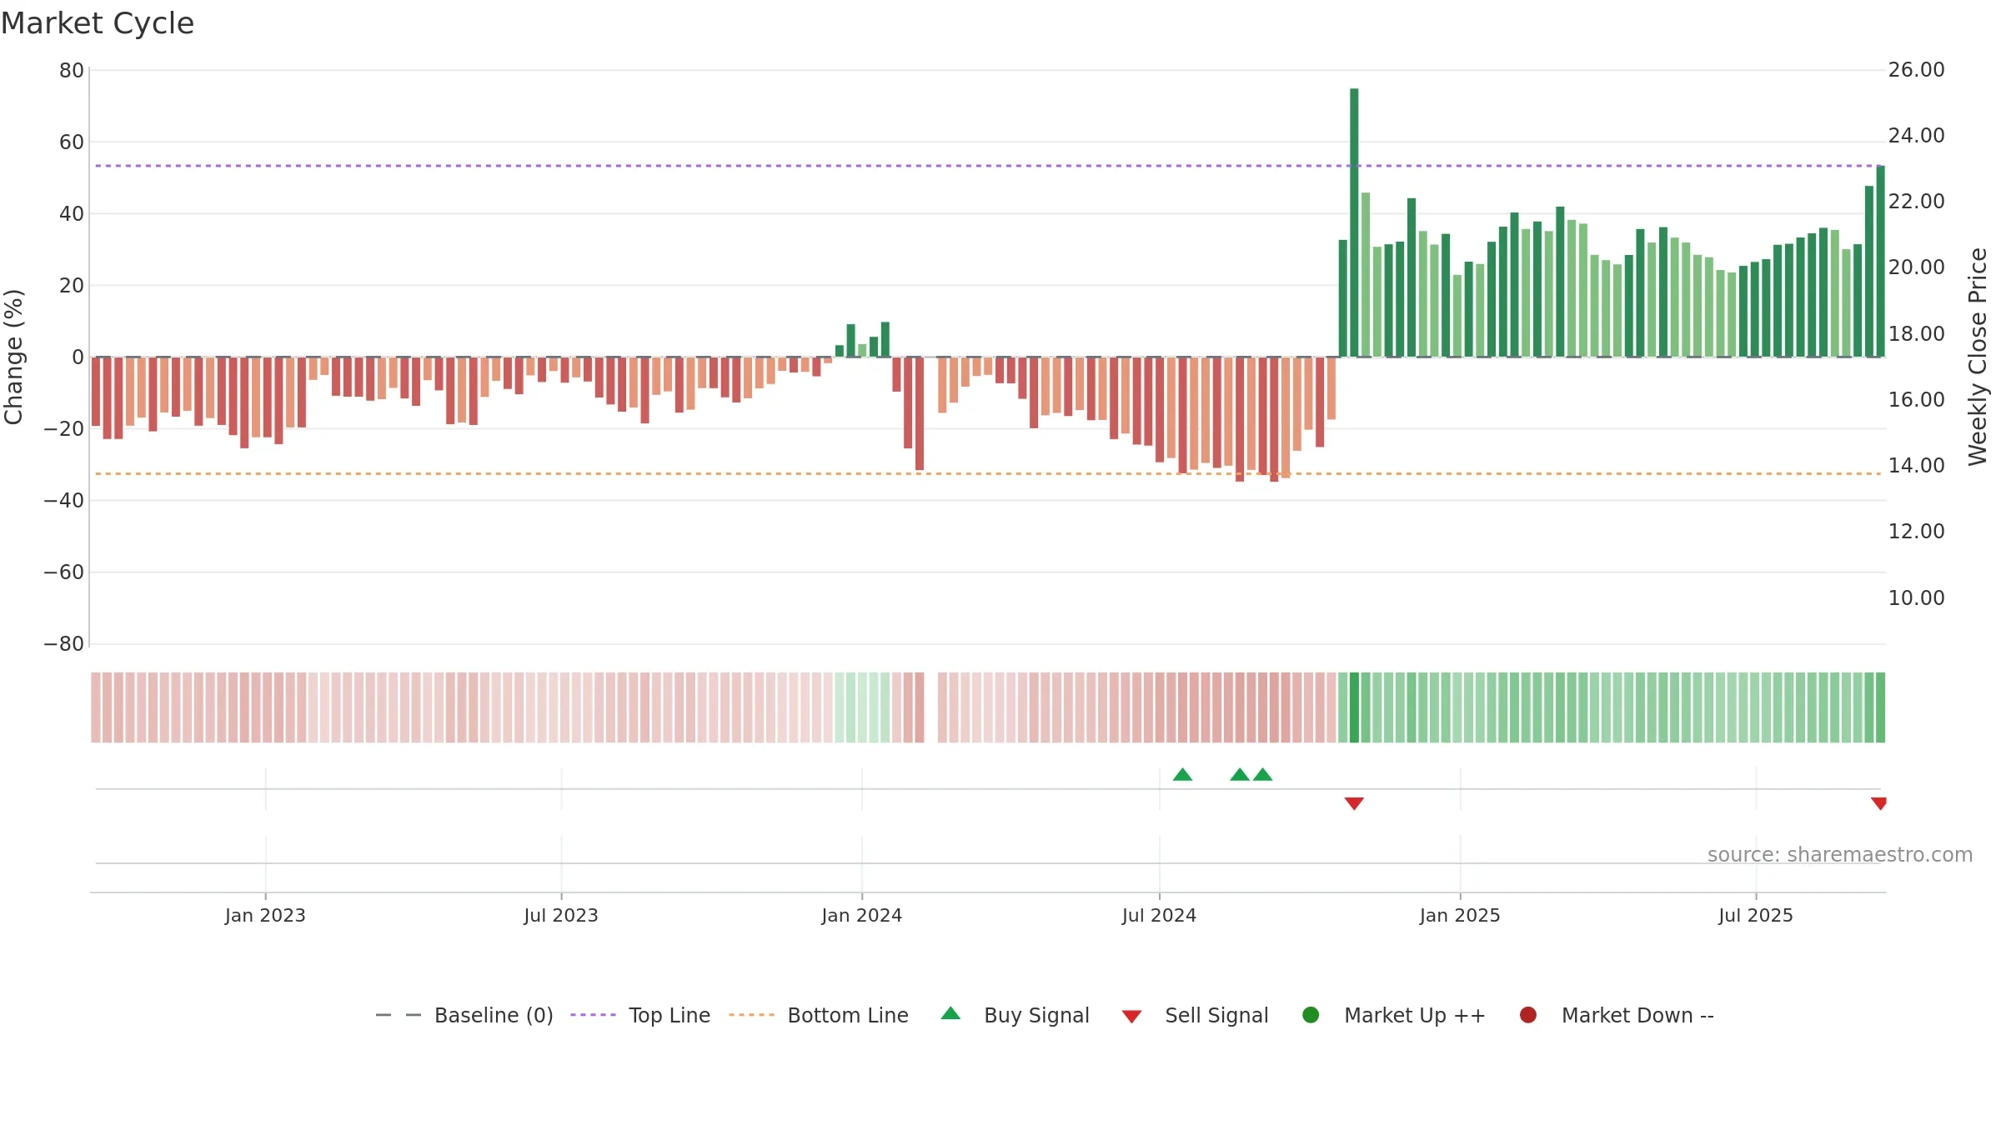Image resolution: width=2001 pixels, height=1125 pixels.
Task: Click the Market Down -- legend label
Action: pyautogui.click(x=1637, y=1015)
